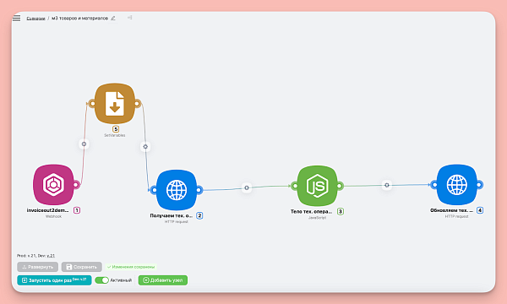Open gear between JavaScript and final HTTP node

(387, 185)
